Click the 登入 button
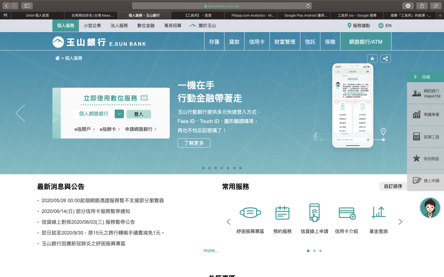The image size is (444, 277). pos(139,114)
